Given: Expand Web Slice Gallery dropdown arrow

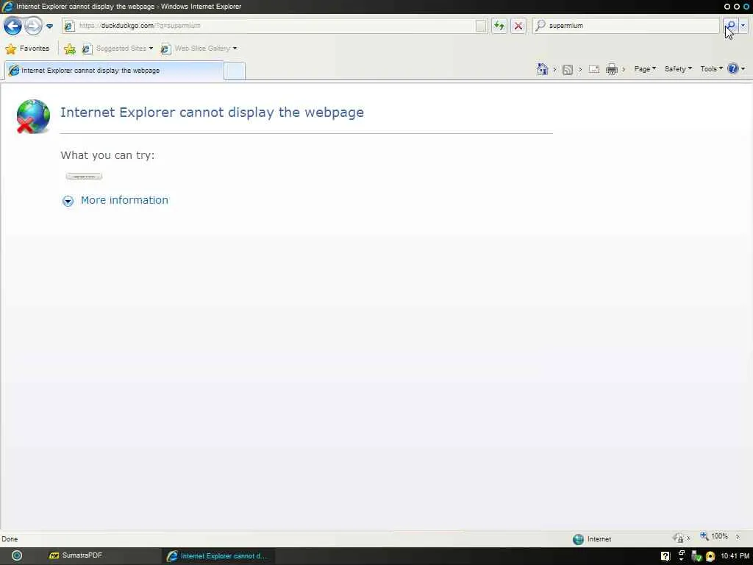Looking at the screenshot, I should [235, 49].
